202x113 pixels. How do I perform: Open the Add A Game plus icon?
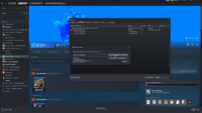point(3,110)
